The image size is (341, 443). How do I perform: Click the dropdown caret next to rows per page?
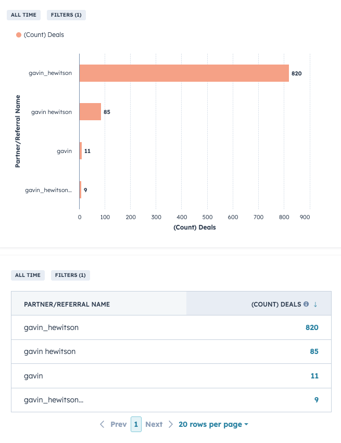pos(246,424)
